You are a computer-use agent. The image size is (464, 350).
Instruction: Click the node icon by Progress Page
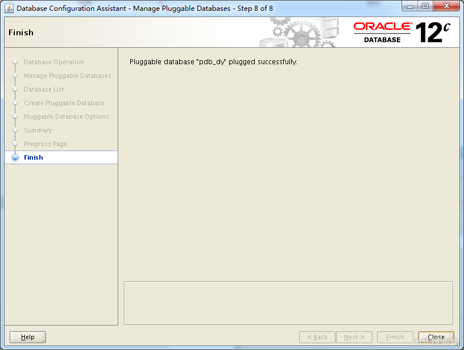click(15, 144)
